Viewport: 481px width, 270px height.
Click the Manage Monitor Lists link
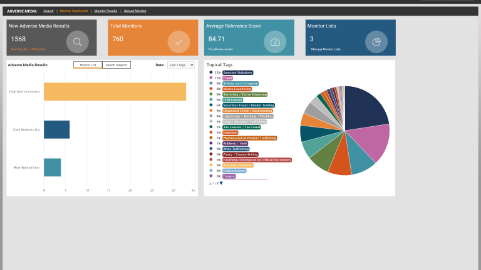325,48
